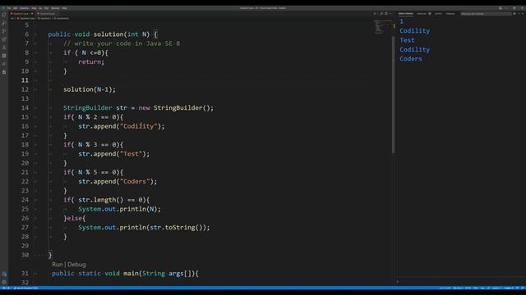Split the editor to the right
This screenshot has height=295, width=526.
(386, 14)
